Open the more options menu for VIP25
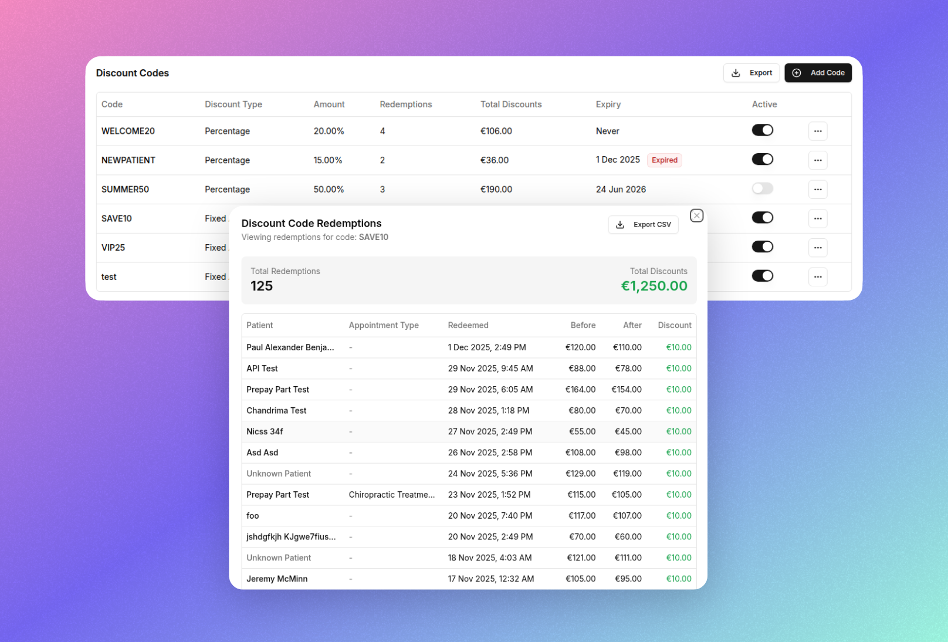The image size is (948, 642). 817,248
